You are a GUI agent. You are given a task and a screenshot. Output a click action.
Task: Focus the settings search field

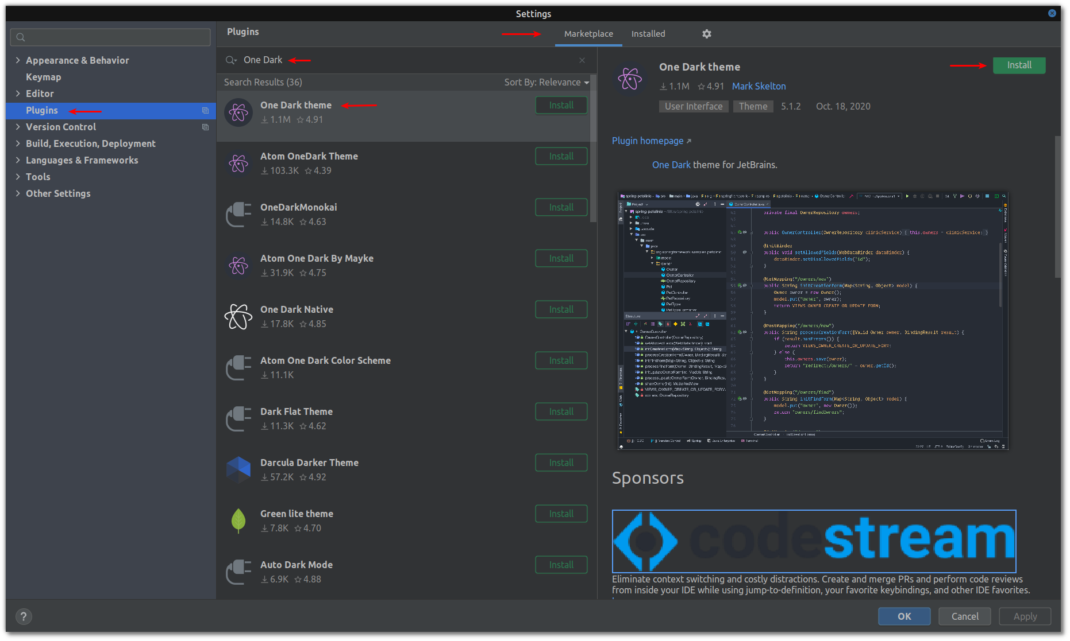tap(110, 37)
